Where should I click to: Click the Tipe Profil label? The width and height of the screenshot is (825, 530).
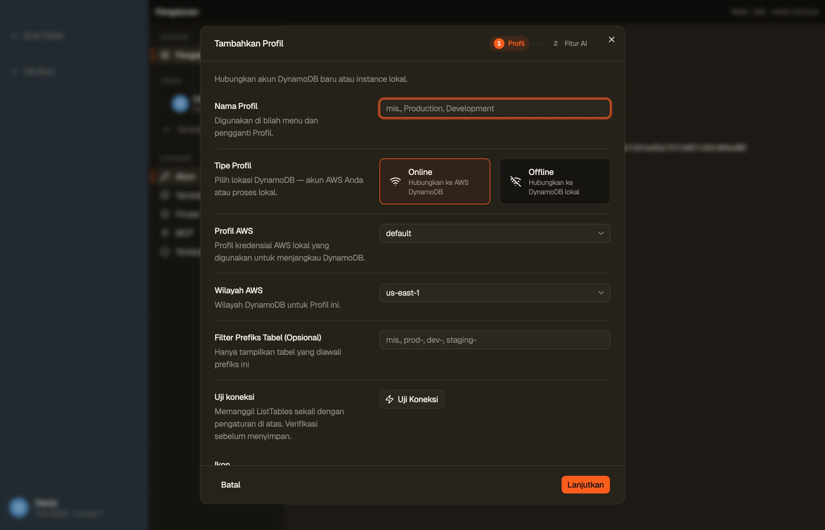pyautogui.click(x=233, y=165)
